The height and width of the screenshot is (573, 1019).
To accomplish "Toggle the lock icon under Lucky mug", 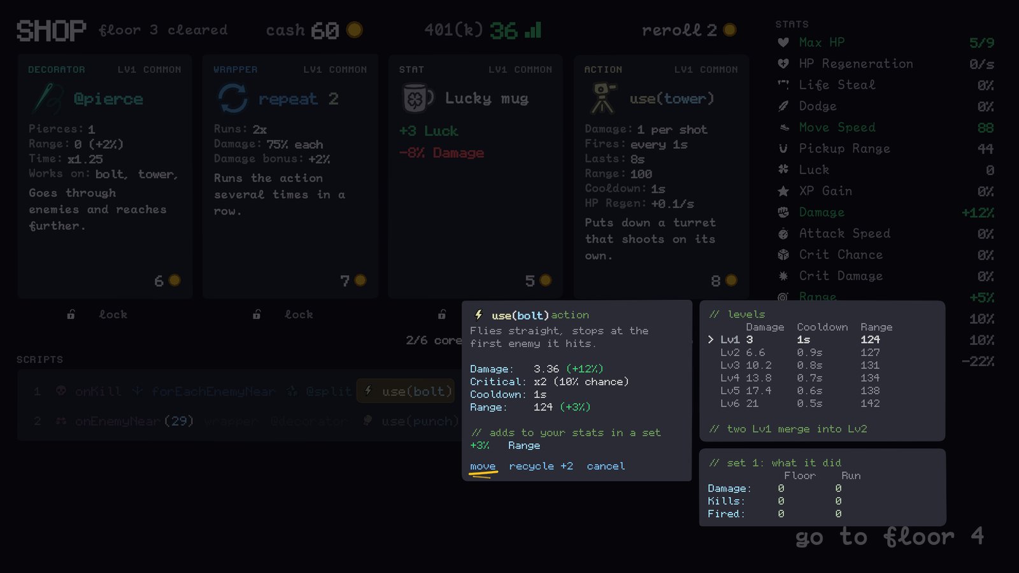I will point(442,315).
